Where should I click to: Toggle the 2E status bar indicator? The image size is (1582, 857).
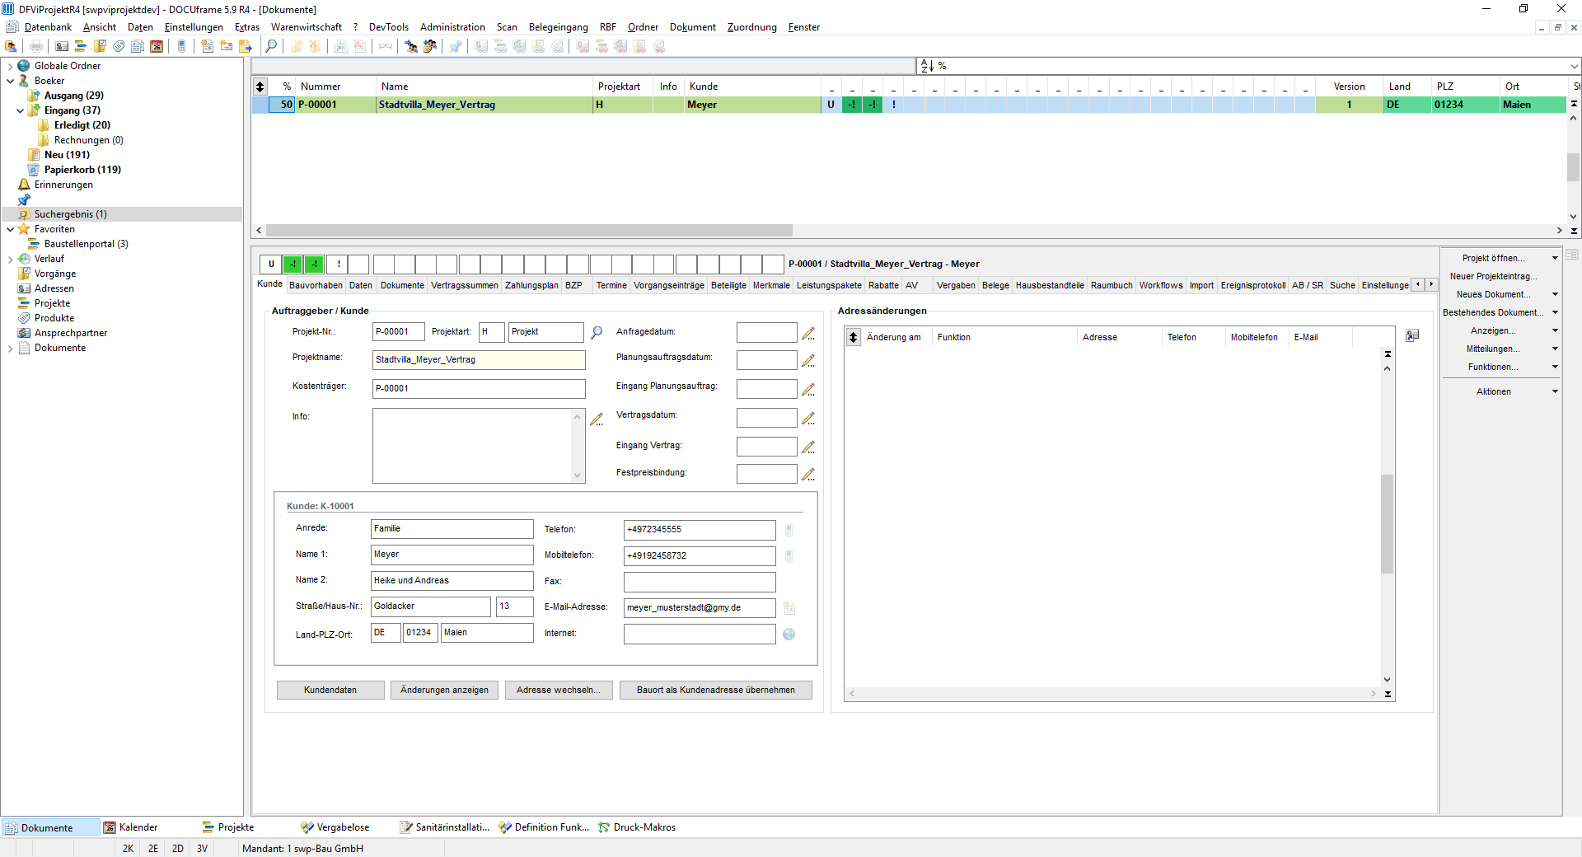click(153, 849)
